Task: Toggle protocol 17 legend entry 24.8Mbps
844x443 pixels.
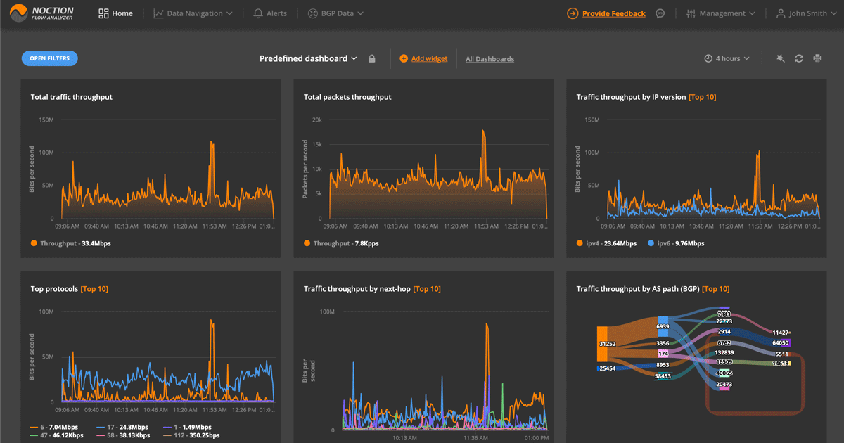Action: (x=122, y=427)
